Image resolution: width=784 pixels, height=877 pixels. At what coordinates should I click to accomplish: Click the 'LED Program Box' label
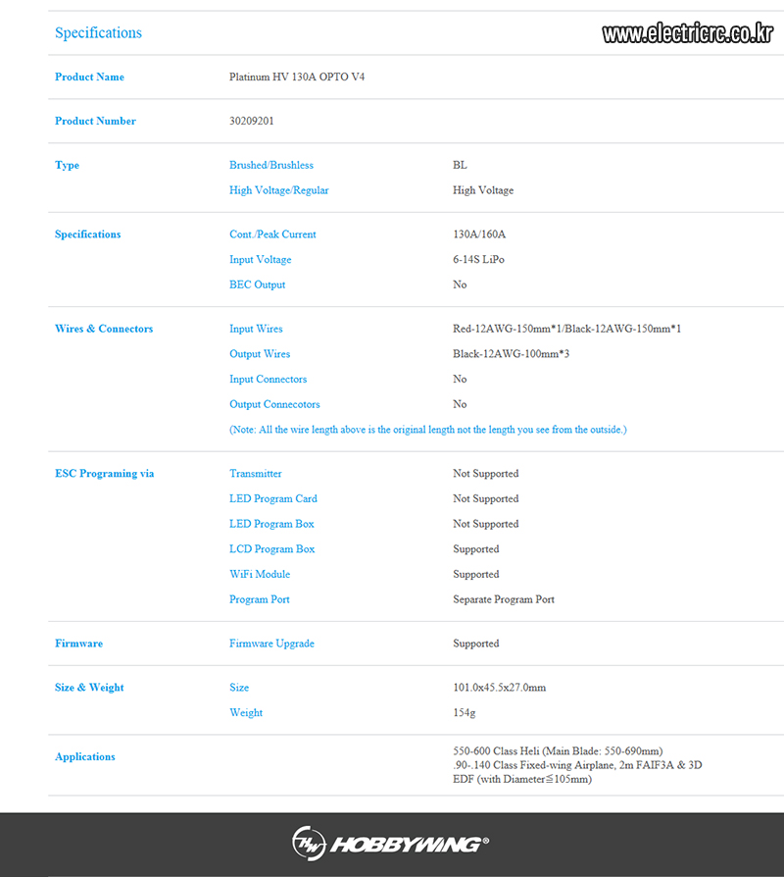271,524
